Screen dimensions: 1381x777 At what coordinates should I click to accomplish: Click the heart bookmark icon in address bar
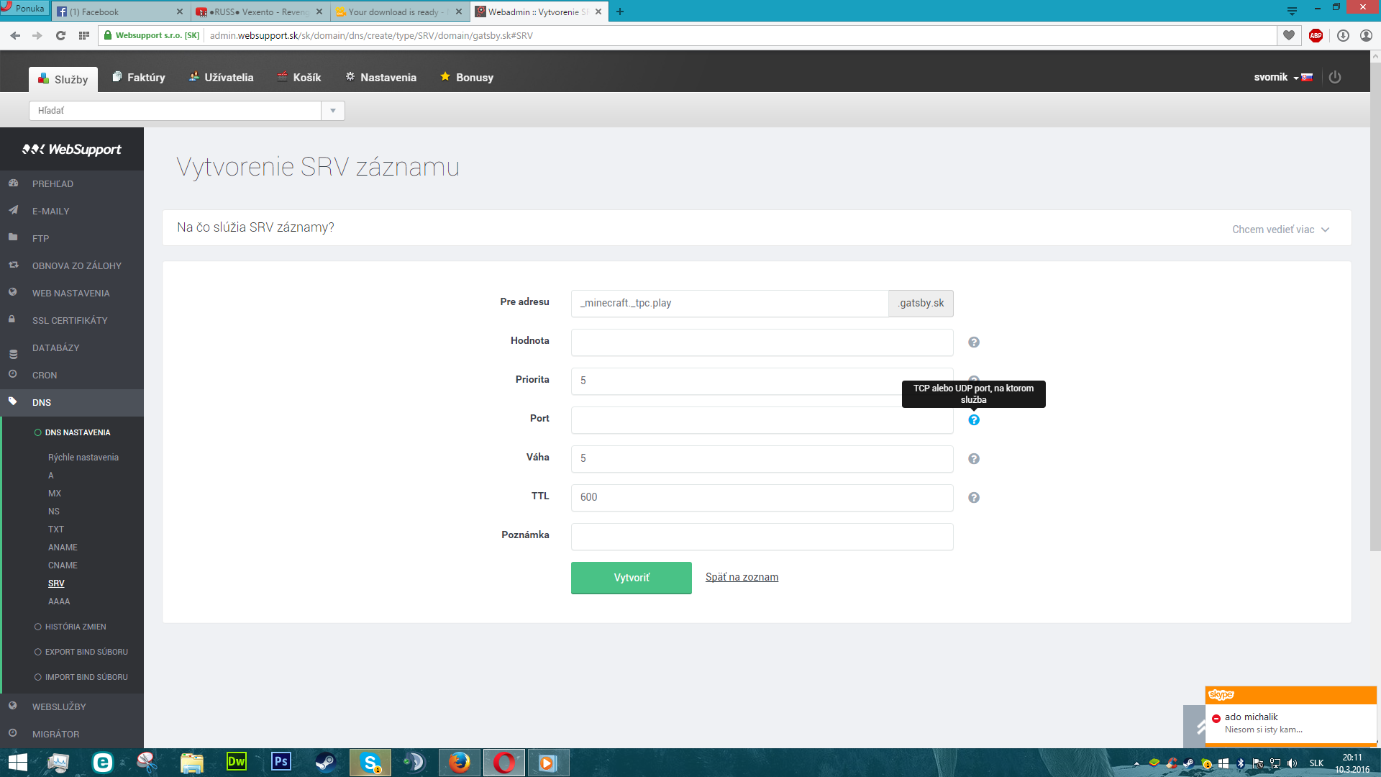(1289, 35)
